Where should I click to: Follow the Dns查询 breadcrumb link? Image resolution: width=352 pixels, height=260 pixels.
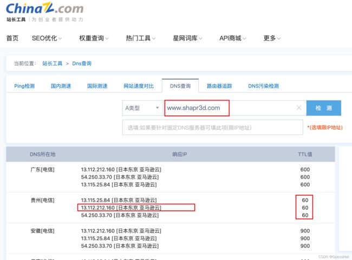click(82, 63)
